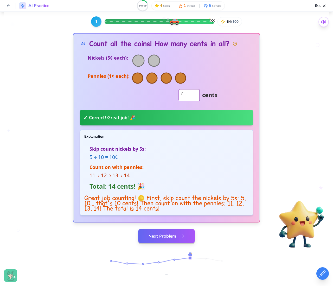Play the question audio speaker icon
Viewport: 333px width, 286px height.
[x=83, y=44]
